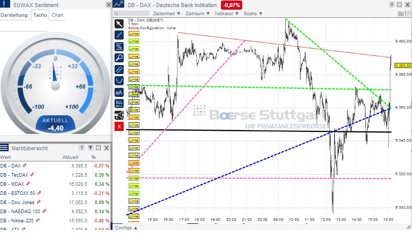Screen dimensions: 412x234
Task: Activate the magnifier zoom tool
Action: point(119,58)
